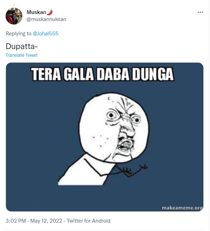Open the @muskannuksan handle
Image resolution: width=210 pixels, height=231 pixels.
point(46,19)
